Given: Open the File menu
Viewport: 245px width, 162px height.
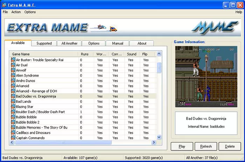Looking at the screenshot, I should 5,12.
